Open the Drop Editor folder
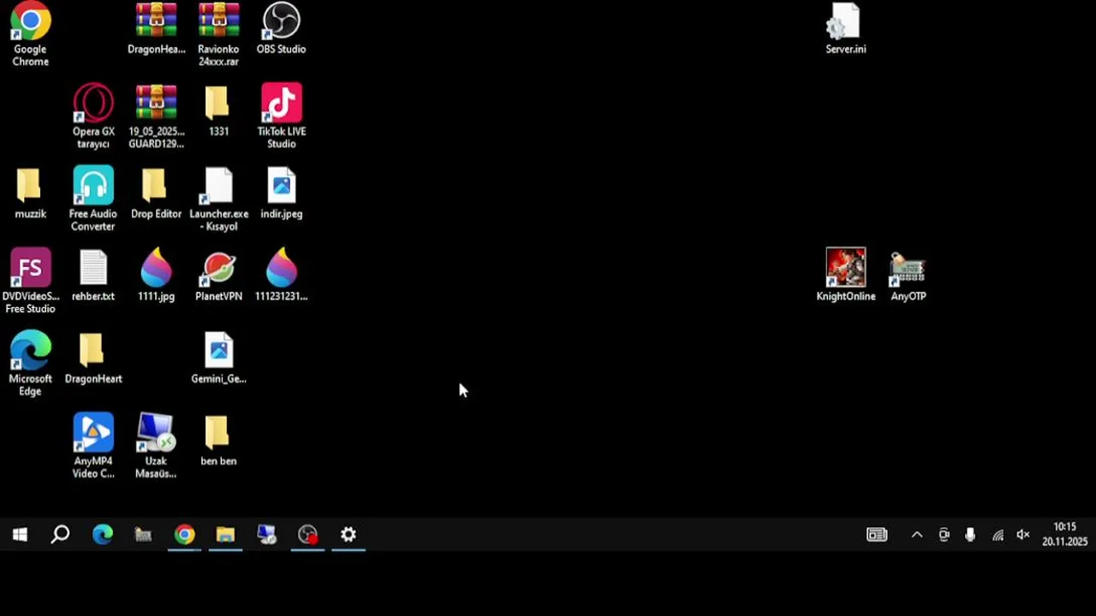This screenshot has height=616, width=1096. [x=156, y=193]
